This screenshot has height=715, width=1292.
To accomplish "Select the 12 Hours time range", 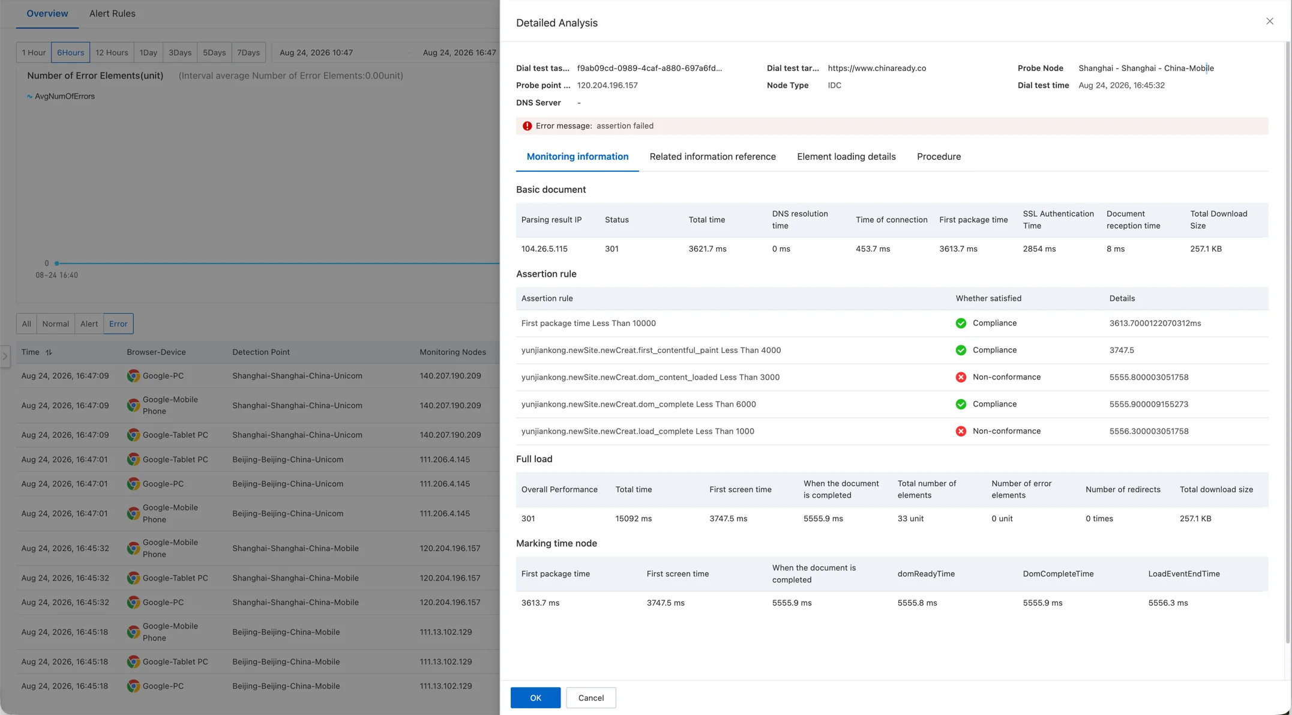I will 112,52.
